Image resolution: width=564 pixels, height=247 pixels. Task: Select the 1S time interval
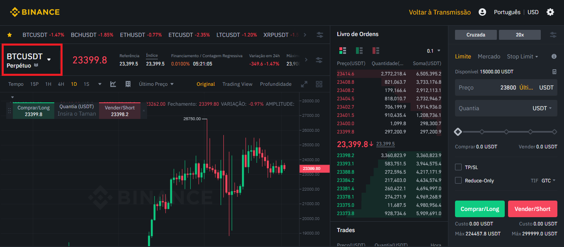click(87, 84)
